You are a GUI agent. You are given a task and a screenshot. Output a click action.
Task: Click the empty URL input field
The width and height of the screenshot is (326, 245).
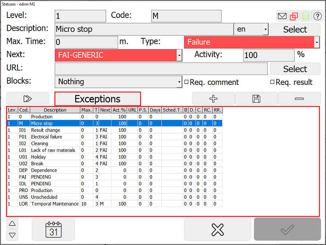coord(161,69)
